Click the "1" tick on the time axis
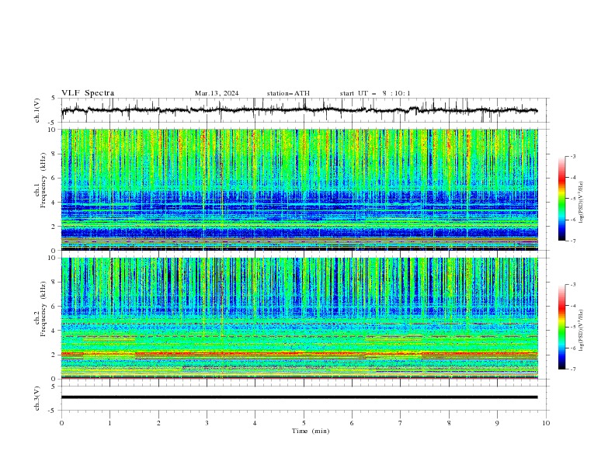The width and height of the screenshot is (615, 475). (x=109, y=423)
